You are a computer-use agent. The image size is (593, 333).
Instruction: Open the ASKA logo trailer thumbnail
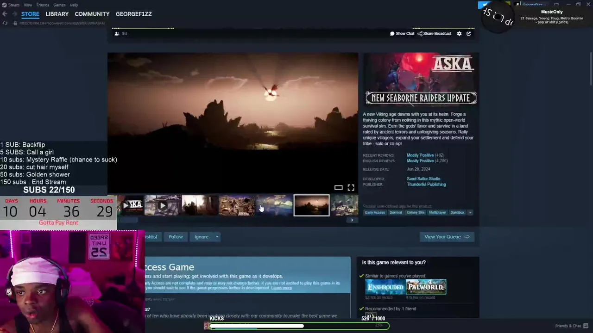[130, 205]
